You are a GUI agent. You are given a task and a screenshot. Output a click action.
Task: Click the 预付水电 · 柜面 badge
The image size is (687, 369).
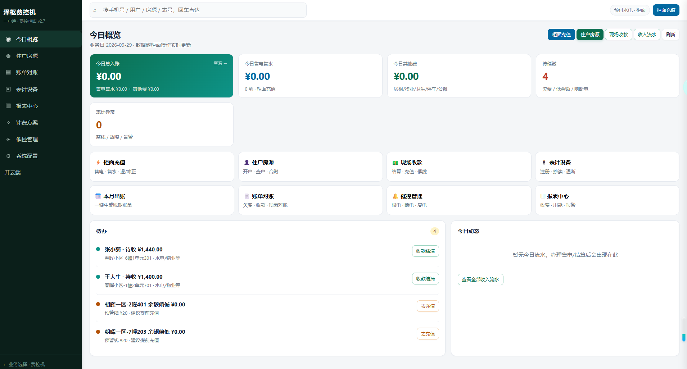coord(629,10)
